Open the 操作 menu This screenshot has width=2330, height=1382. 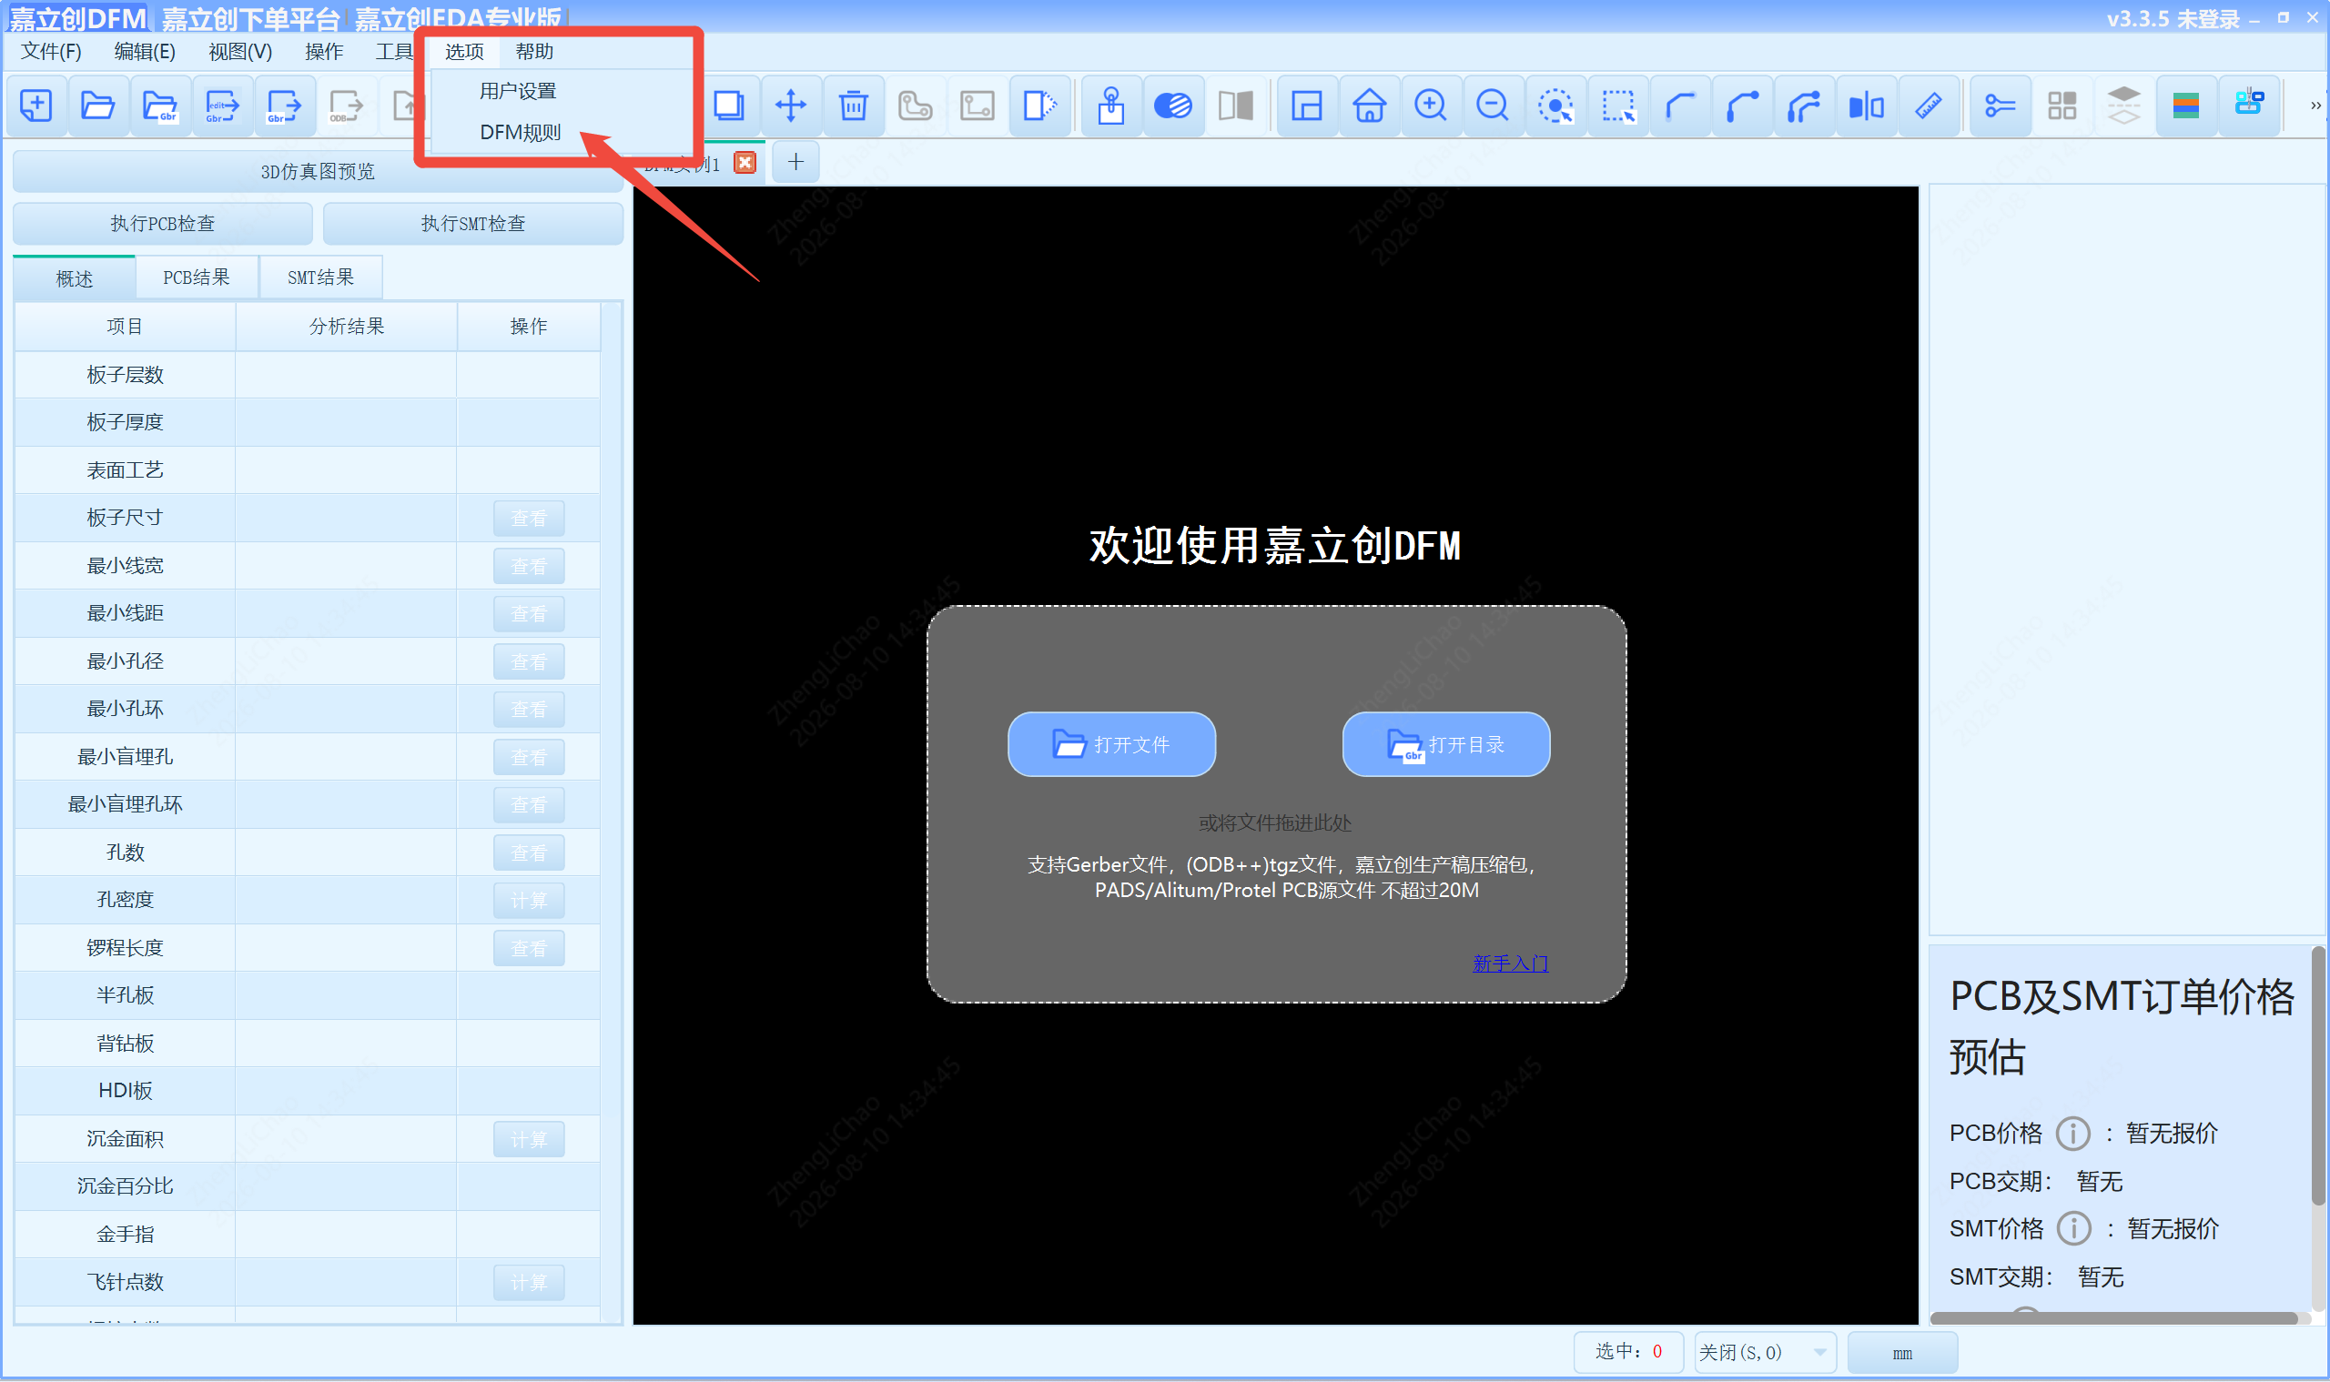(x=324, y=51)
